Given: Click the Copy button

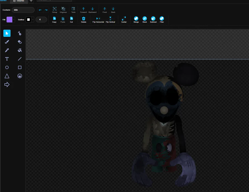Looking at the screenshot, I should (54, 20).
